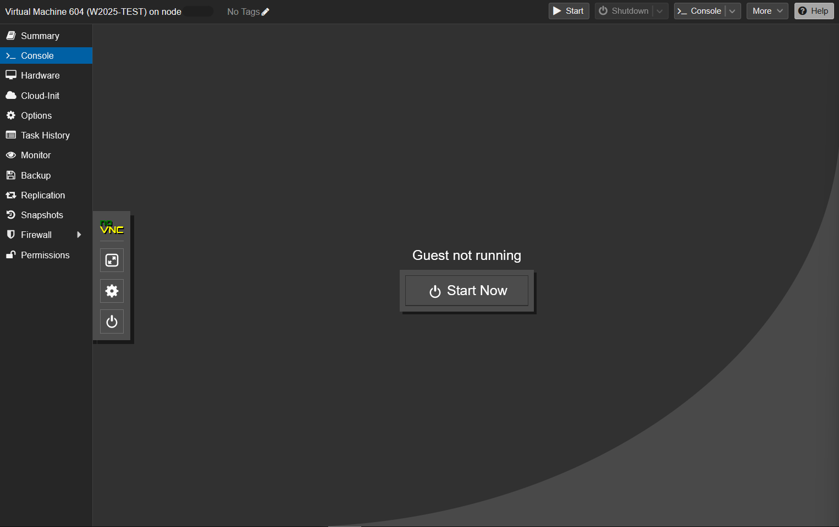
Task: Open the Console type dropdown arrow
Action: coord(732,11)
